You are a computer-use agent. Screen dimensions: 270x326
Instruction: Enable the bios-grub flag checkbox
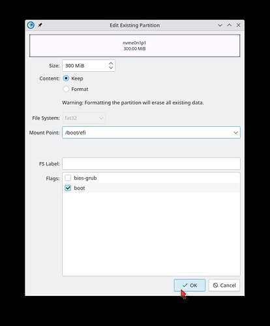(x=68, y=178)
